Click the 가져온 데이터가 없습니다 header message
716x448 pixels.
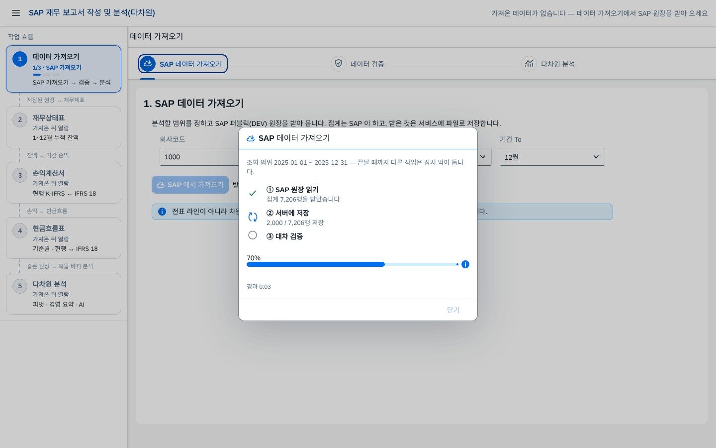pos(599,13)
